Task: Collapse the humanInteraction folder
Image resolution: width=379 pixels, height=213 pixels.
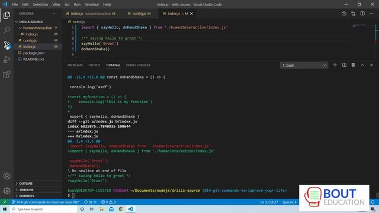Action: click(x=37, y=28)
